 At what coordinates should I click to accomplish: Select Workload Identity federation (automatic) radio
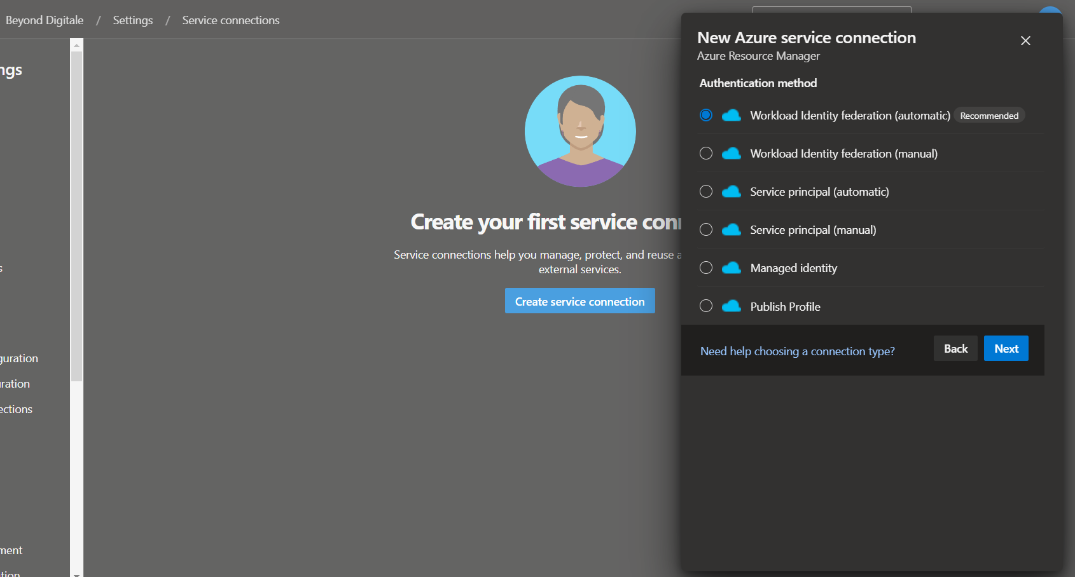(705, 115)
